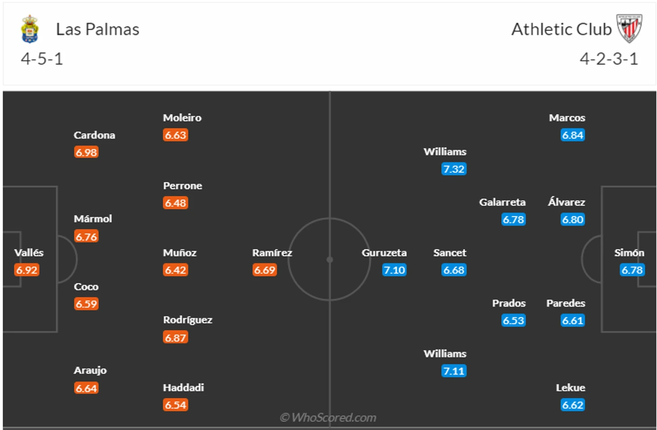
Task: Click player name Perrone
Action: 182,186
